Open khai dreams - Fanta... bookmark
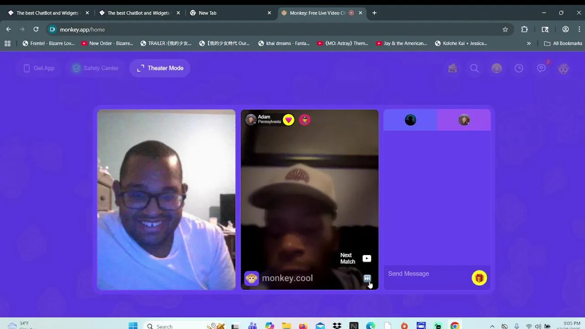 coord(284,43)
